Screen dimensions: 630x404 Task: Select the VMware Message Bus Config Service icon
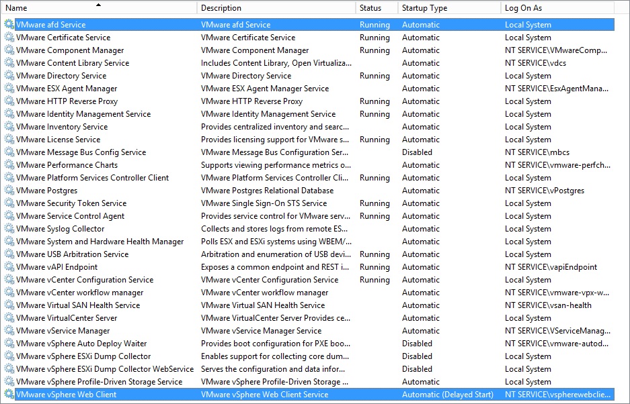click(9, 152)
